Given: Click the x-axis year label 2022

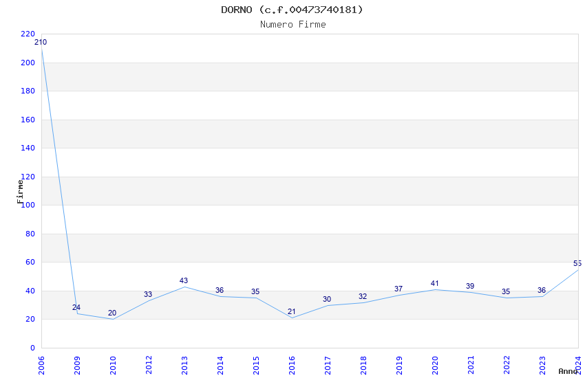Looking at the screenshot, I should click(507, 366).
